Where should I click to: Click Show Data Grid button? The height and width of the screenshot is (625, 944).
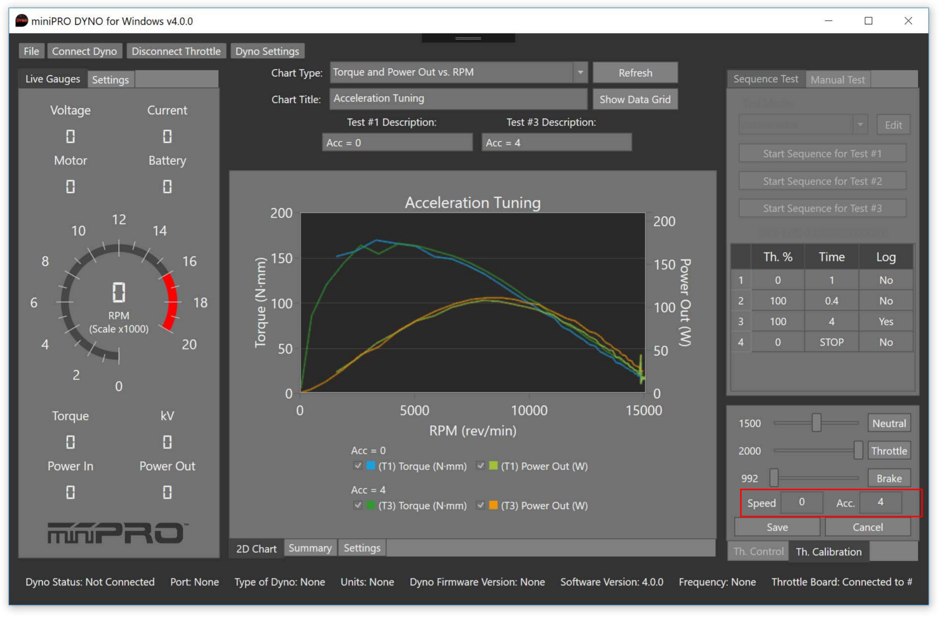pyautogui.click(x=635, y=99)
